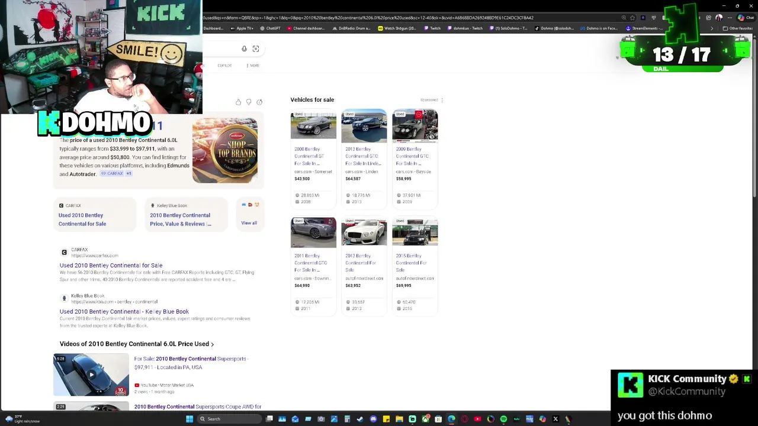Switch to the COPILOT search tab
The image size is (758, 426).
point(224,65)
